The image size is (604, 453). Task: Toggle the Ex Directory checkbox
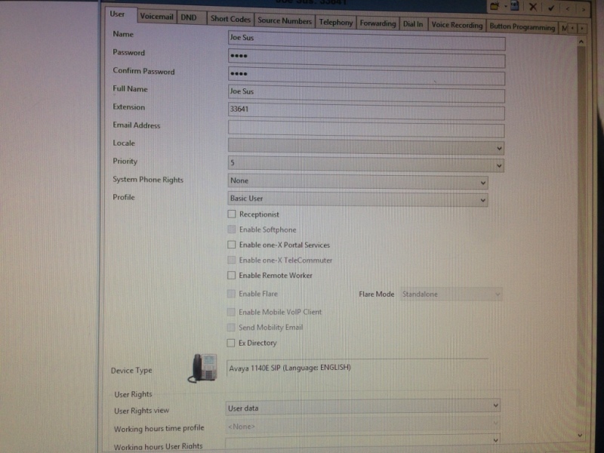(231, 343)
